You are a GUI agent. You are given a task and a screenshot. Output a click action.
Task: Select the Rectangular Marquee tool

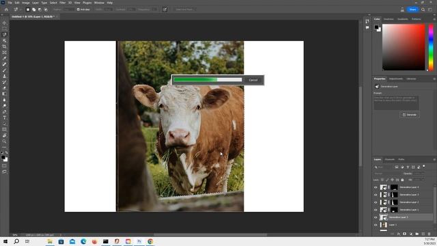pos(4,29)
